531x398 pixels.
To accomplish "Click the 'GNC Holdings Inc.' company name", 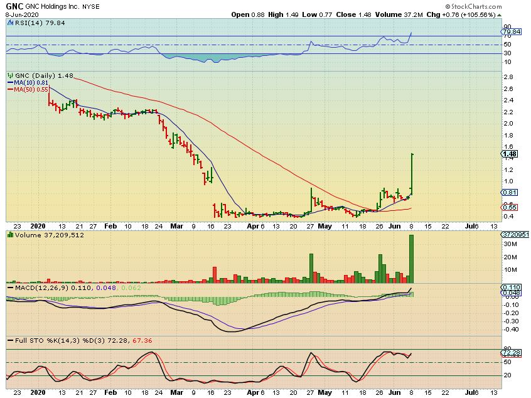I will tap(52, 6).
